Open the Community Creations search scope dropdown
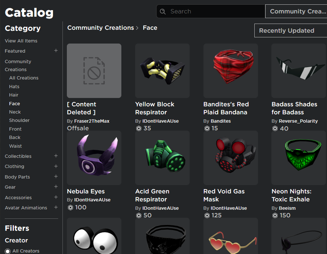This screenshot has height=254, width=327. click(x=296, y=11)
